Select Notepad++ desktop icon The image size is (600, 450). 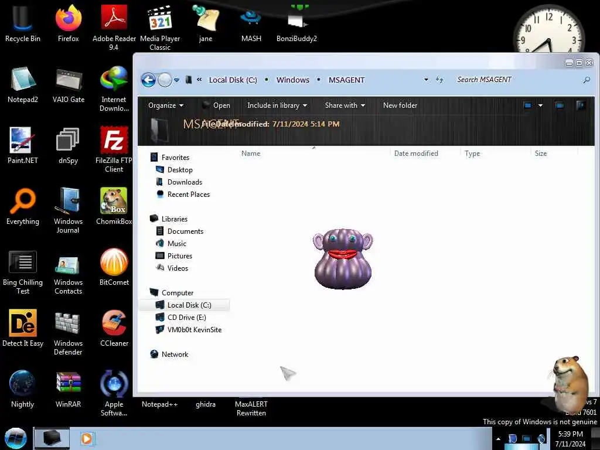click(x=159, y=404)
